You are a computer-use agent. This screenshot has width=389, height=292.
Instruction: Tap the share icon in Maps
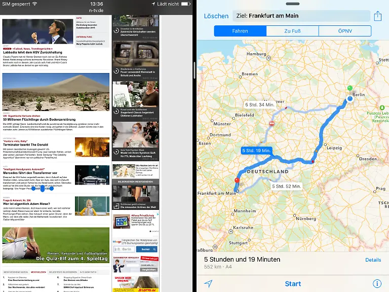click(x=377, y=16)
